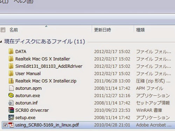The width and height of the screenshot is (175, 131).
Task: Click the PDF icon of using_SCR80-5169_in_linux.pdf
Action: [x=11, y=125]
